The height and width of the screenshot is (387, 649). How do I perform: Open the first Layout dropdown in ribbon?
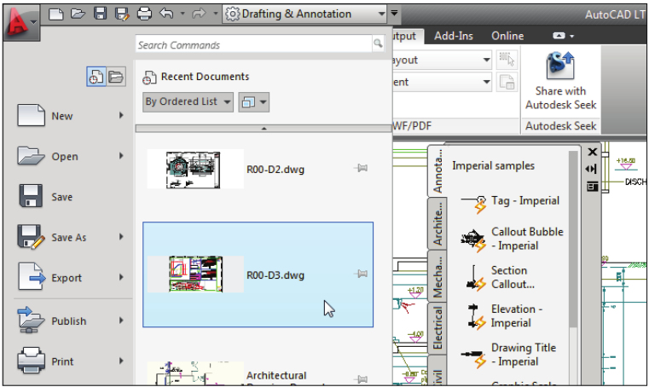coord(442,61)
